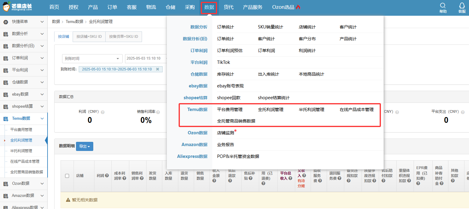Click the help icon beside 销售利润率
The height and width of the screenshot is (209, 469).
pos(158,112)
